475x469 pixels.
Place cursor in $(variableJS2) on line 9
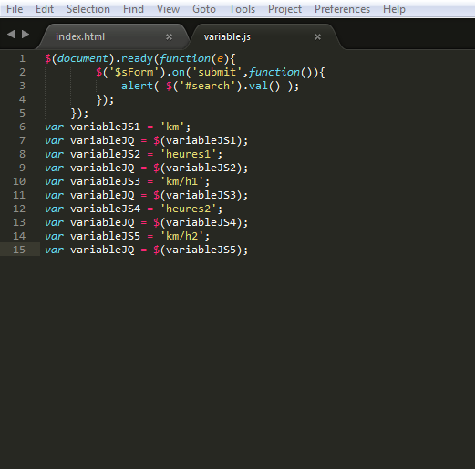(198, 168)
